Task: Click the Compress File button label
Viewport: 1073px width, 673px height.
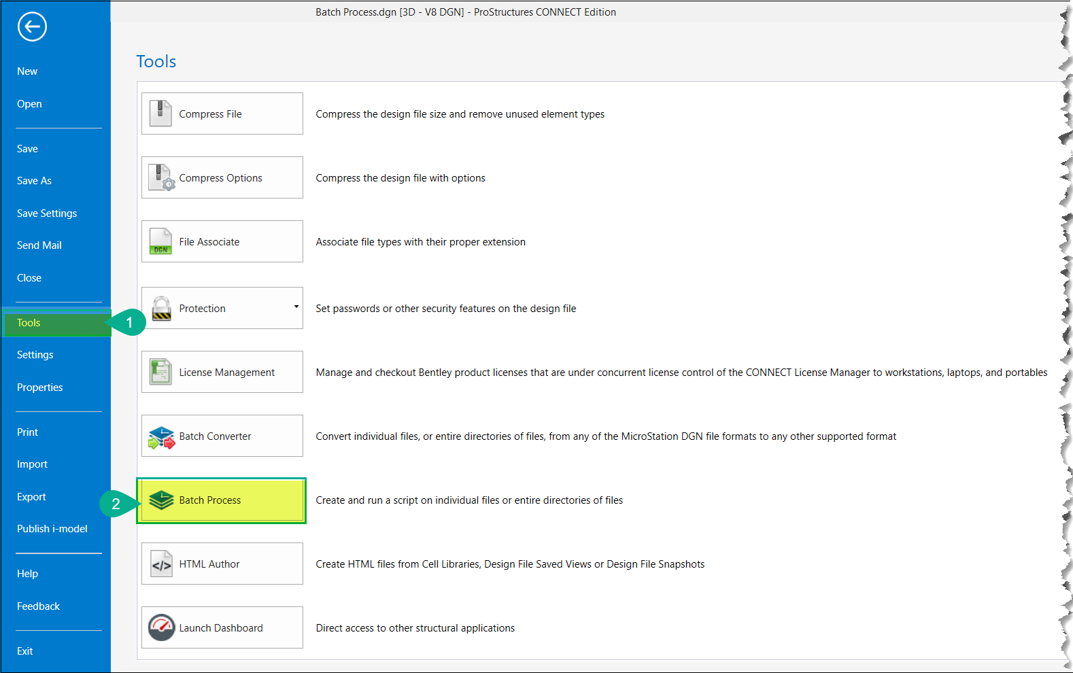Action: (210, 114)
